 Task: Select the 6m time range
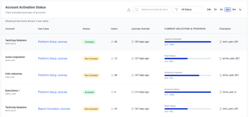(234, 10)
